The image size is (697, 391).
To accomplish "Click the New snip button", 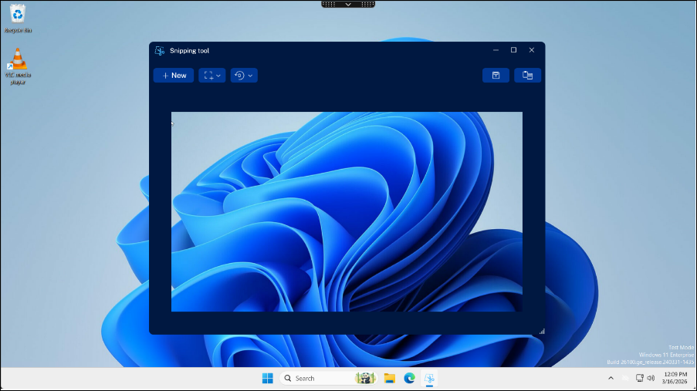I will pyautogui.click(x=174, y=76).
